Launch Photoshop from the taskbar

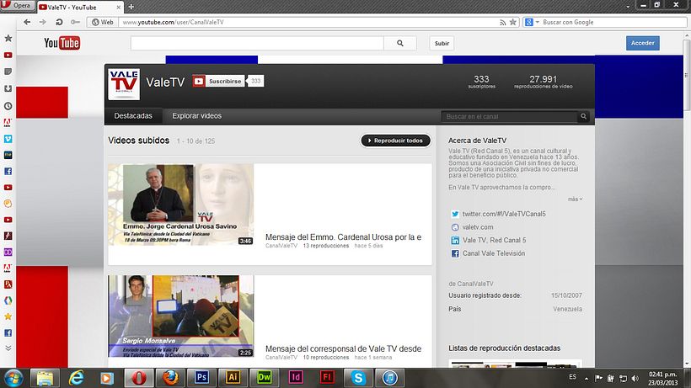click(x=201, y=378)
